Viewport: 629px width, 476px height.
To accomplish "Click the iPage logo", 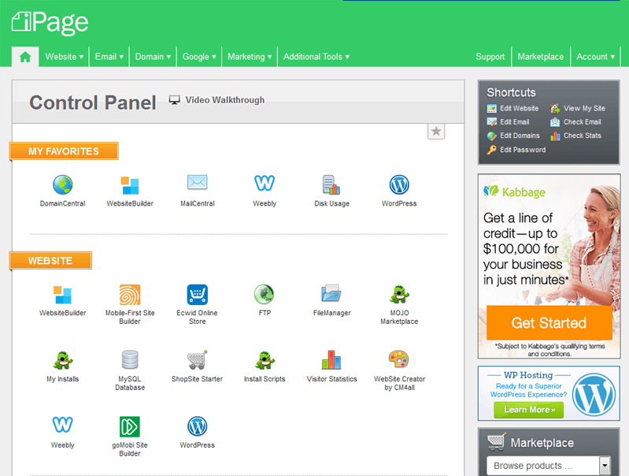I will click(x=50, y=22).
